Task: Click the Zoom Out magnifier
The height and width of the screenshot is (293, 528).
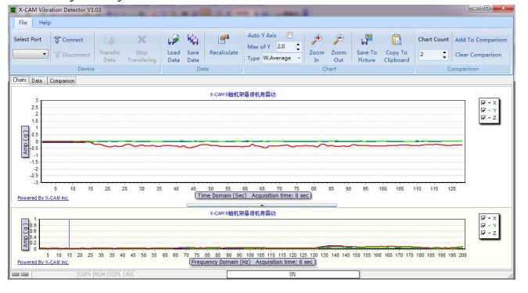Action: [339, 40]
